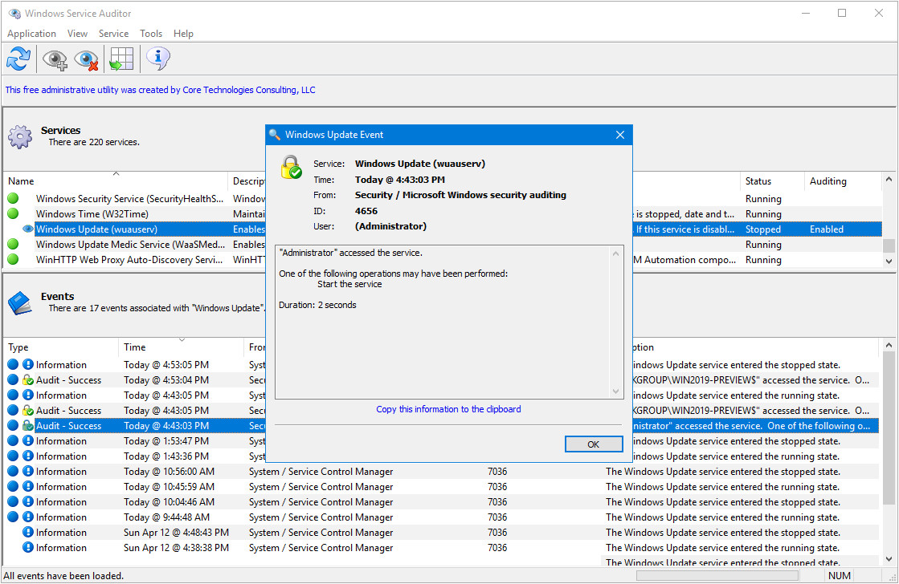Click the export grid toolbar icon

click(x=121, y=59)
